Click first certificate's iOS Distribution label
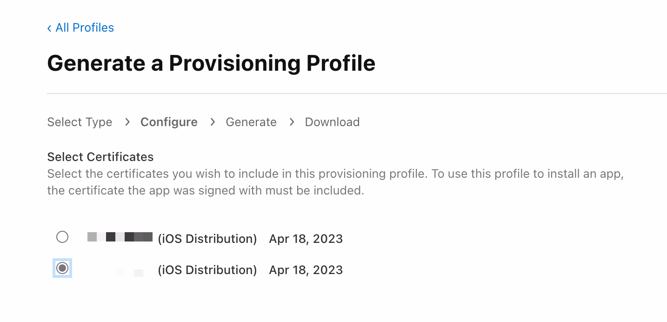 point(207,239)
